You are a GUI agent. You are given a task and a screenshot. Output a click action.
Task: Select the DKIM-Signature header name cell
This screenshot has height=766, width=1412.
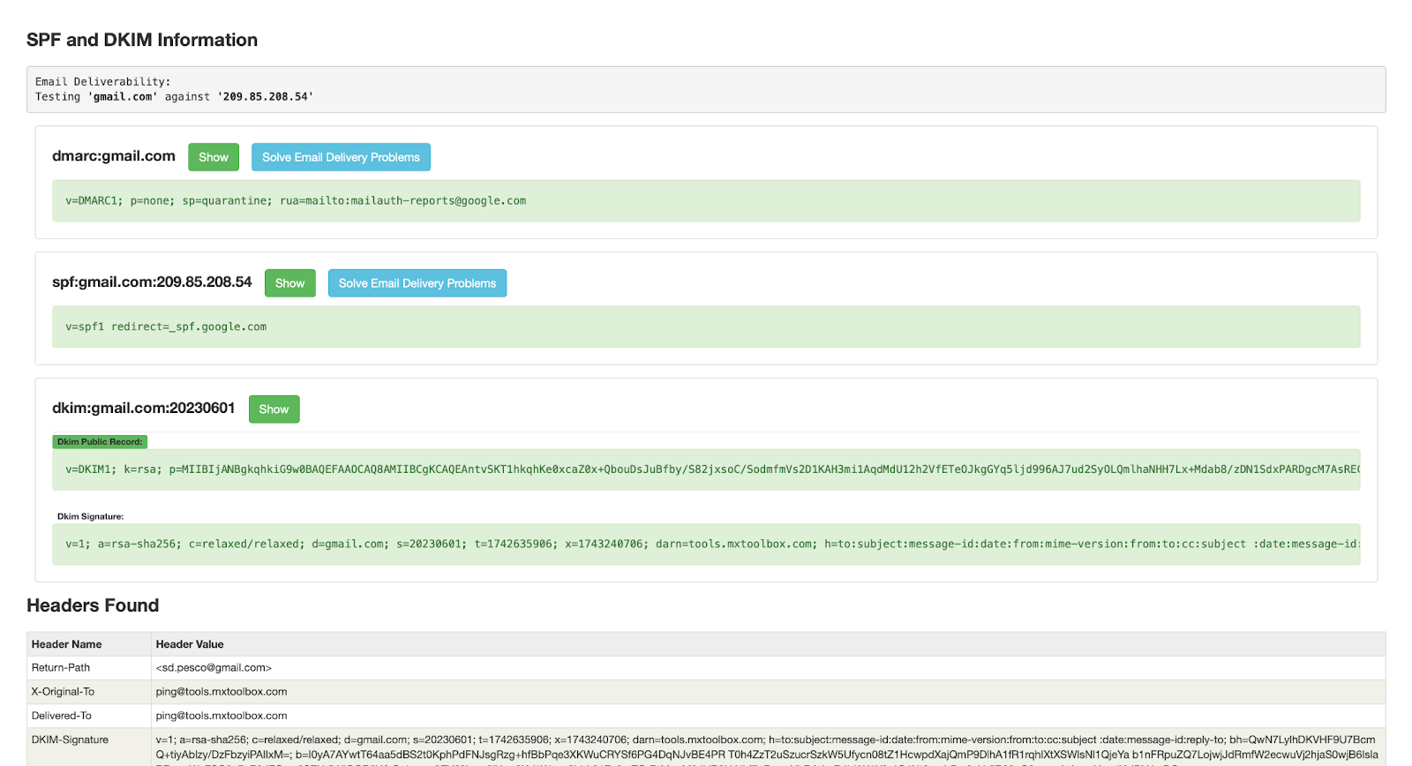(71, 740)
